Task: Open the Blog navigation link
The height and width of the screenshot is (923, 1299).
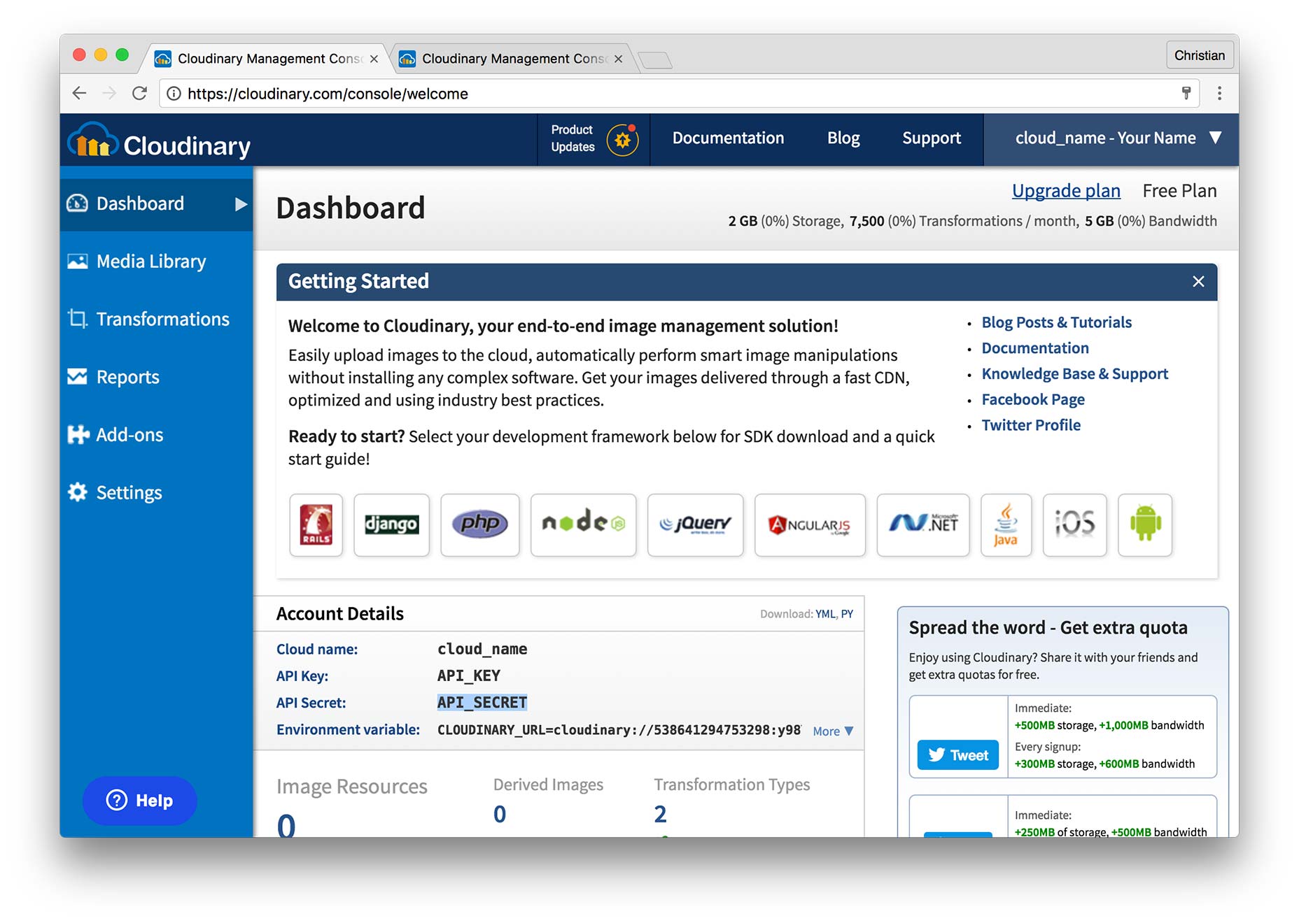Action: pos(843,138)
